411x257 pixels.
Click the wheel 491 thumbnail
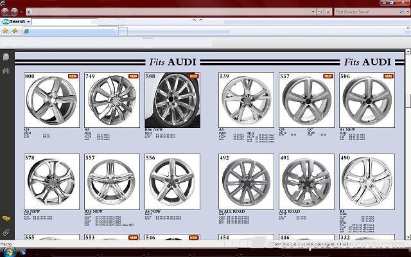306,182
